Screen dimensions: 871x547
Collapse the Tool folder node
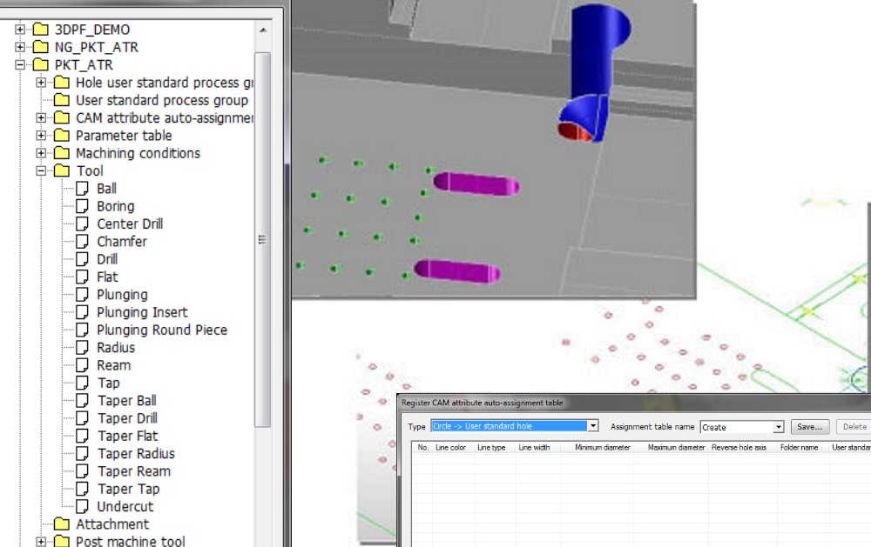pos(41,171)
